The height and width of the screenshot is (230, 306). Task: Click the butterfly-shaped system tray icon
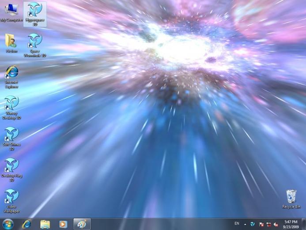click(x=253, y=224)
